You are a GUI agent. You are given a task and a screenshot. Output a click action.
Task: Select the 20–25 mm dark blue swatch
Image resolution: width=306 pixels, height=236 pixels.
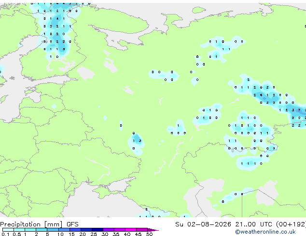(86, 230)
